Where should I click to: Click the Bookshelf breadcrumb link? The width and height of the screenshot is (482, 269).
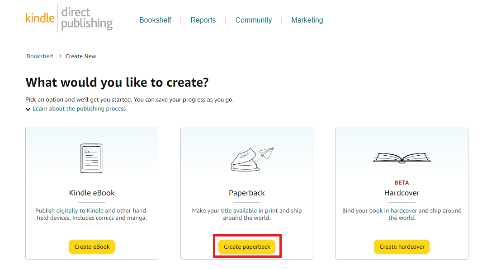point(40,56)
